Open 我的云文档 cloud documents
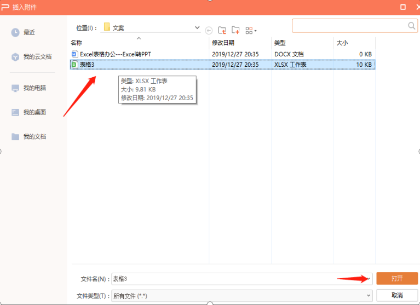420x305 pixels. pyautogui.click(x=31, y=57)
